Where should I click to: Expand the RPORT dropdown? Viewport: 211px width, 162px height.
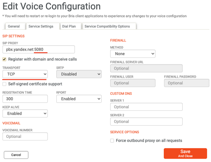pos(79,99)
